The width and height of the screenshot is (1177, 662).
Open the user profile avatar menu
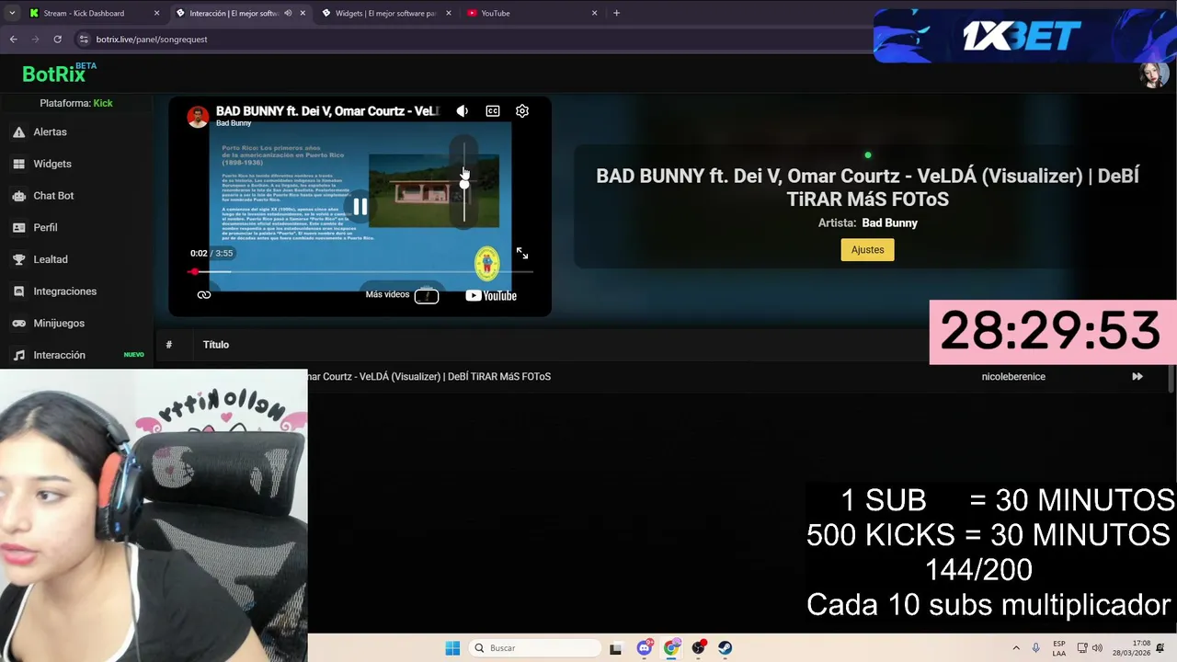1153,74
